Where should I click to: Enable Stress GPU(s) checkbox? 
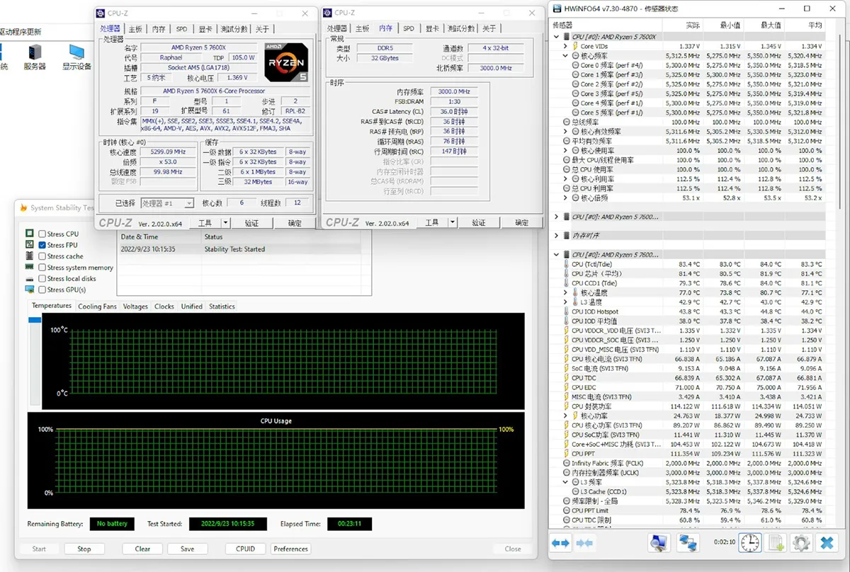(x=42, y=290)
